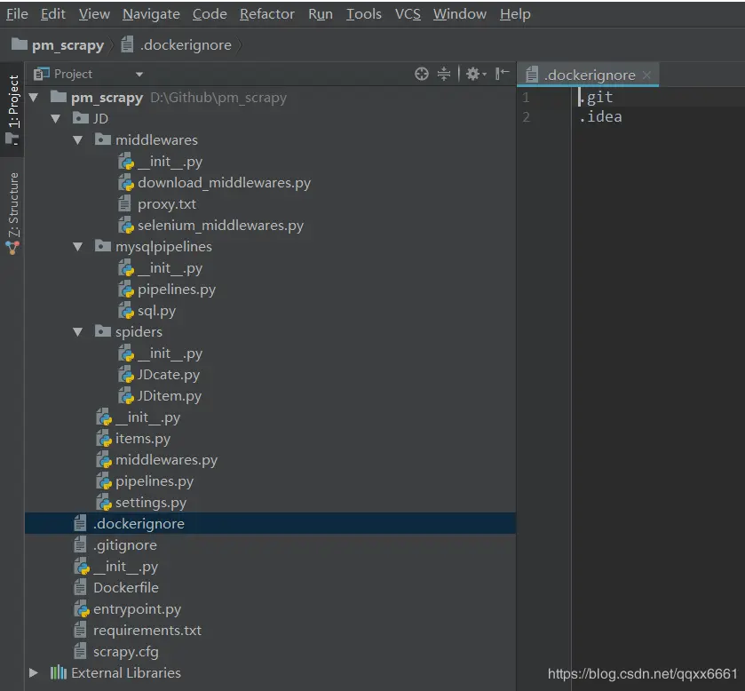
Task: Select requirements.txt in project tree
Action: (147, 631)
